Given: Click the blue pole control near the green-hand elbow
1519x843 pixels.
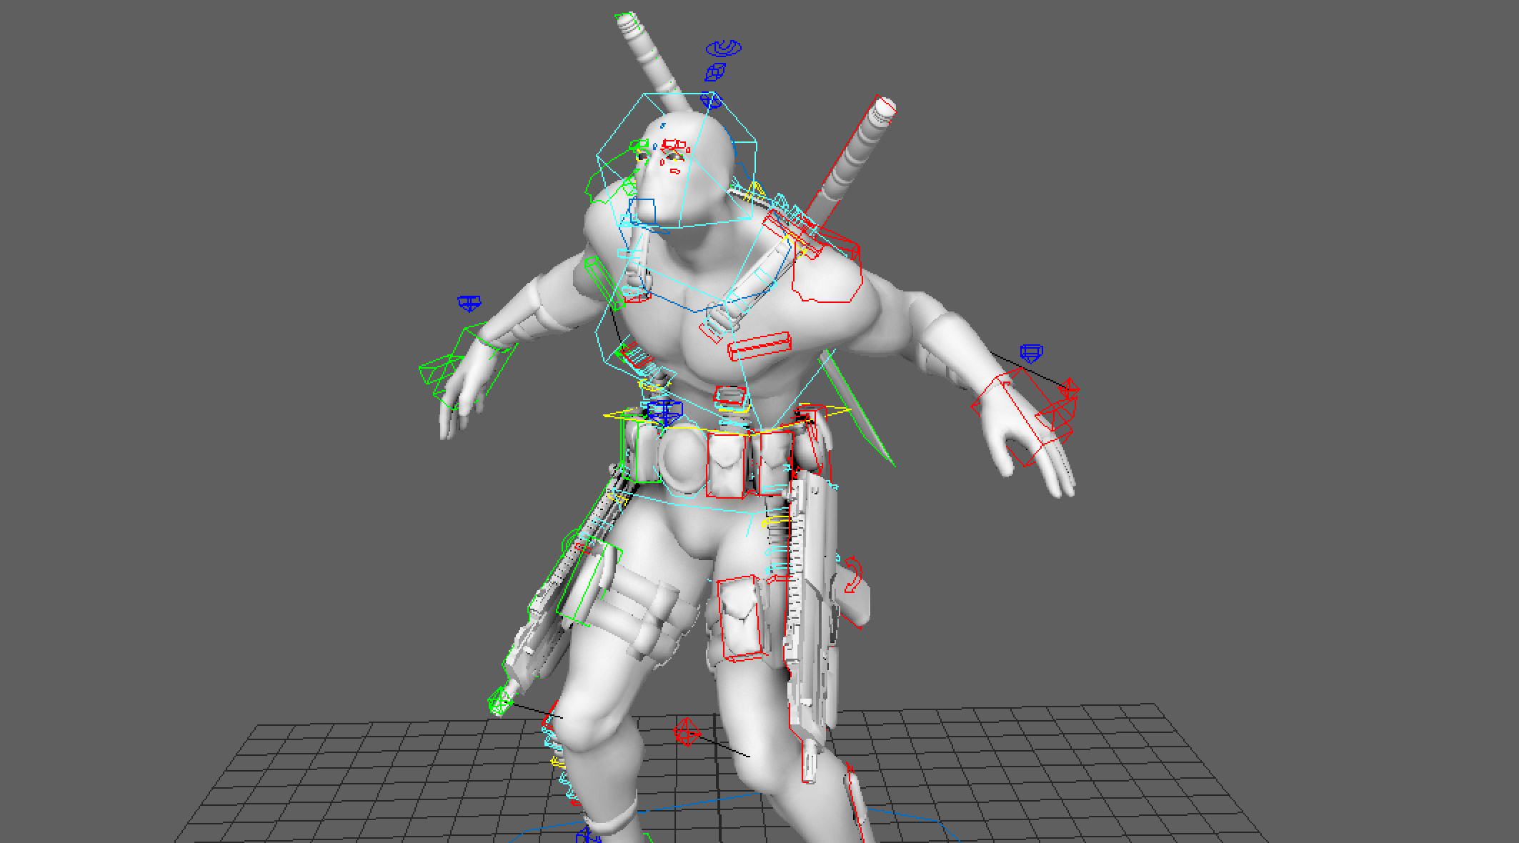Looking at the screenshot, I should [x=469, y=304].
